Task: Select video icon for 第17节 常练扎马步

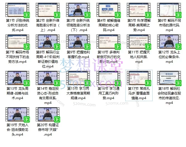Action: coord(139,78)
